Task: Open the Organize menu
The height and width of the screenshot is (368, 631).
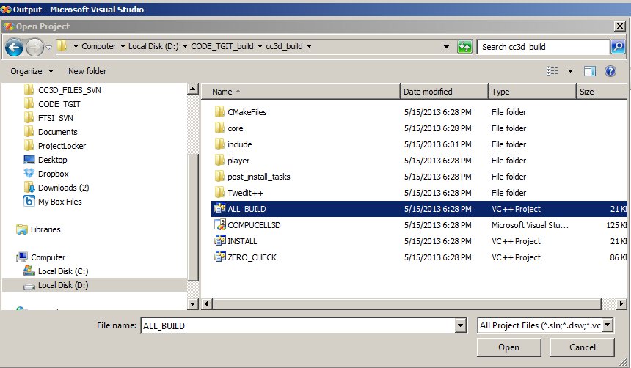Action: [32, 71]
